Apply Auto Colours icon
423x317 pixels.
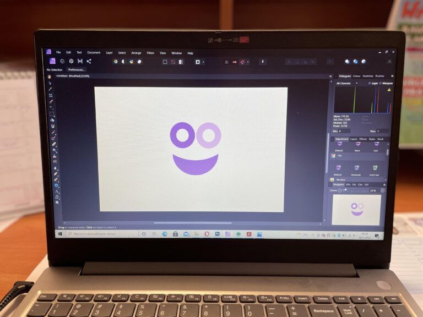click(132, 62)
